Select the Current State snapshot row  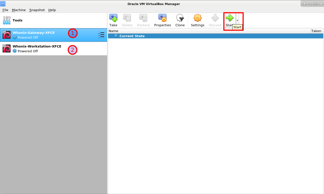pyautogui.click(x=132, y=36)
